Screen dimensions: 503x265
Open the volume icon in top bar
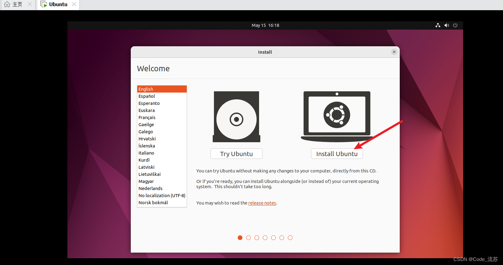click(x=447, y=25)
